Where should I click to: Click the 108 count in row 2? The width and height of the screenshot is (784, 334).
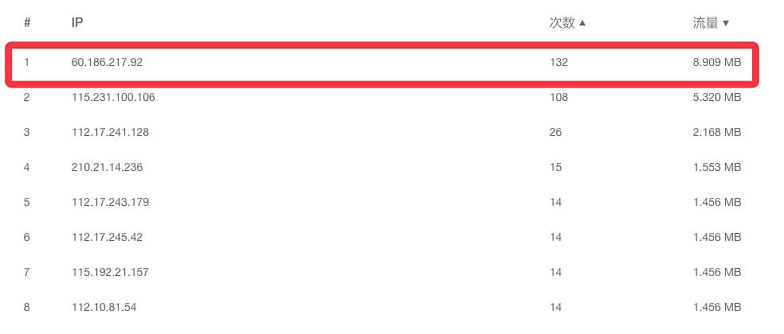559,97
